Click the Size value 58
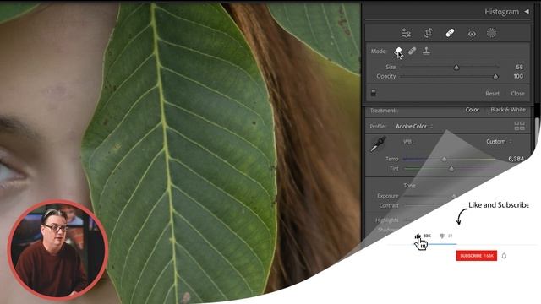This screenshot has width=541, height=304. (x=519, y=67)
